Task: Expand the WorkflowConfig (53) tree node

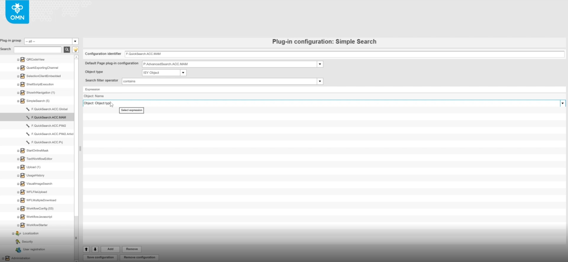Action: coord(18,209)
